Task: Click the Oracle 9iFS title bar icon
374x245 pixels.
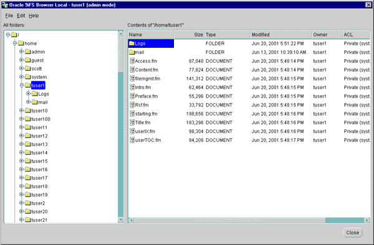Action: (5, 5)
